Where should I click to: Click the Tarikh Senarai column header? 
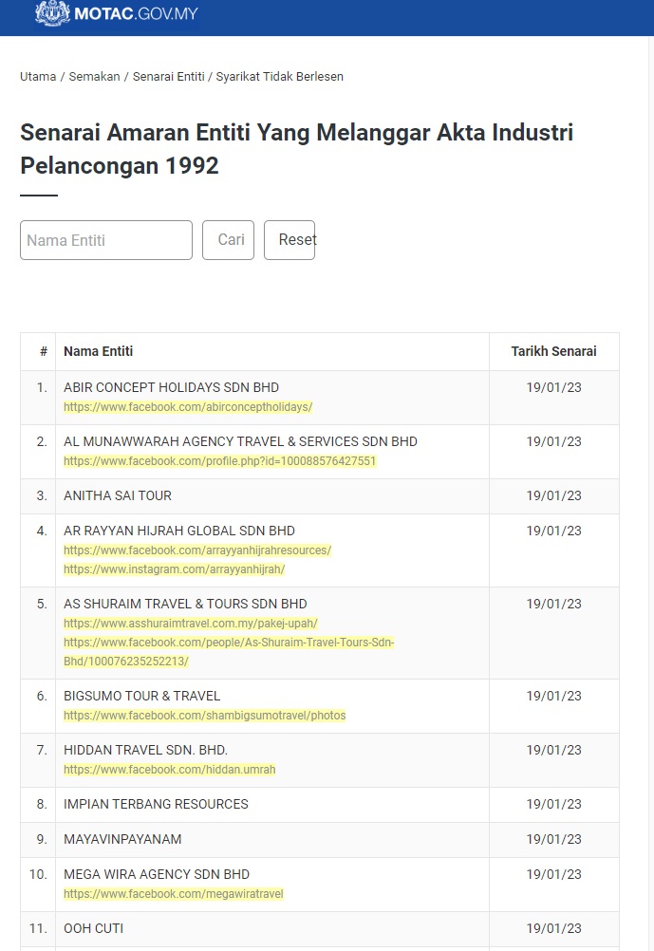click(x=553, y=351)
